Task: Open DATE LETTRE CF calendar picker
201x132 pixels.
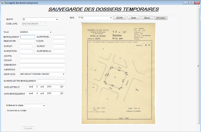Action: coord(62,87)
